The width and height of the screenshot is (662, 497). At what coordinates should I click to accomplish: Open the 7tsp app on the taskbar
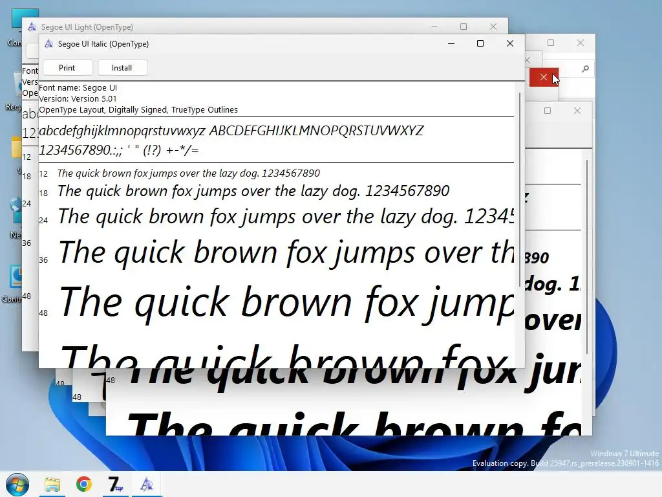(115, 484)
